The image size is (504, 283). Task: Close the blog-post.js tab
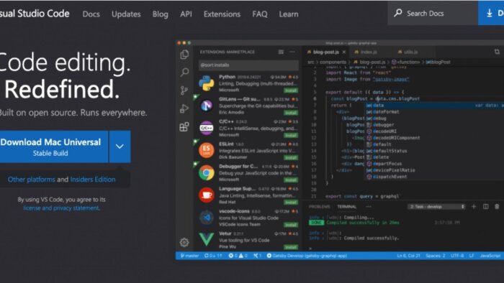(x=344, y=52)
